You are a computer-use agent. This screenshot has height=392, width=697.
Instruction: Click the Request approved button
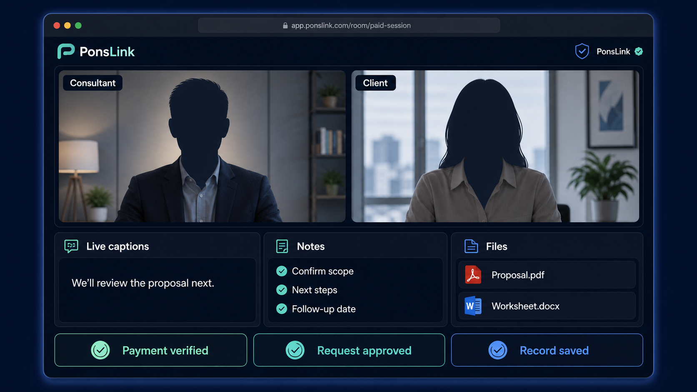(349, 350)
